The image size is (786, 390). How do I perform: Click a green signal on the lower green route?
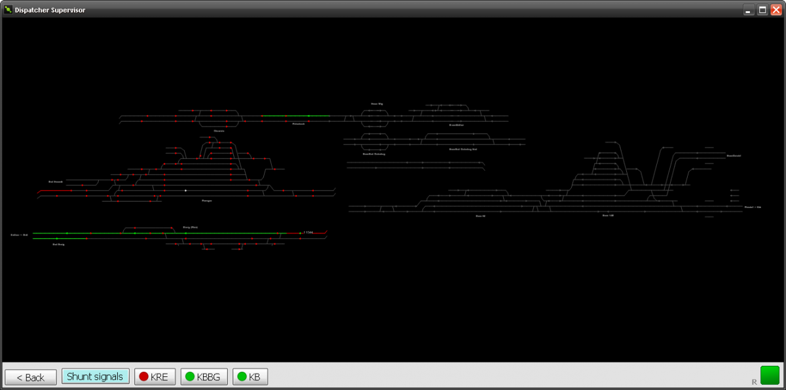[x=67, y=233]
